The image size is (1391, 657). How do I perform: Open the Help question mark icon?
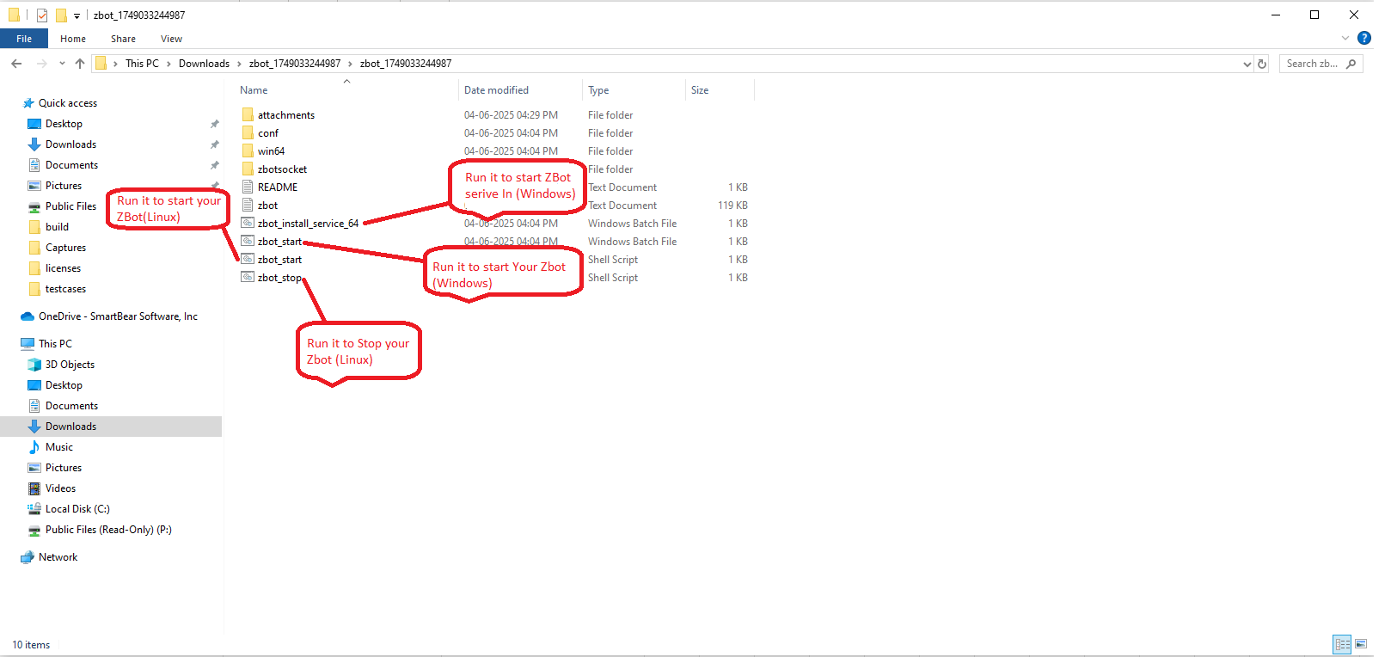point(1363,38)
